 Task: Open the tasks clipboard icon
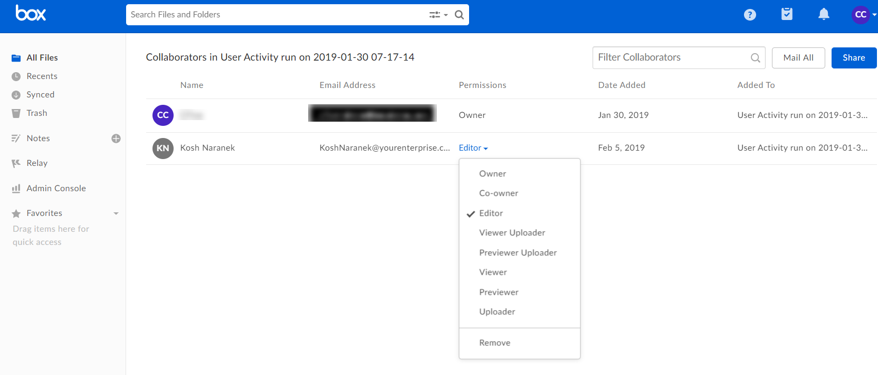pos(786,14)
